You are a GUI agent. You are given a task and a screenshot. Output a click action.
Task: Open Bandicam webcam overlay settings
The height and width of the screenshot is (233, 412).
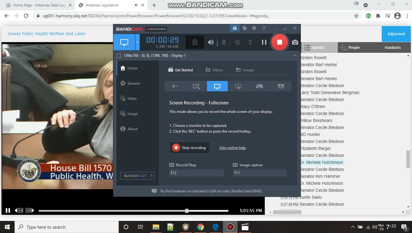pyautogui.click(x=195, y=42)
